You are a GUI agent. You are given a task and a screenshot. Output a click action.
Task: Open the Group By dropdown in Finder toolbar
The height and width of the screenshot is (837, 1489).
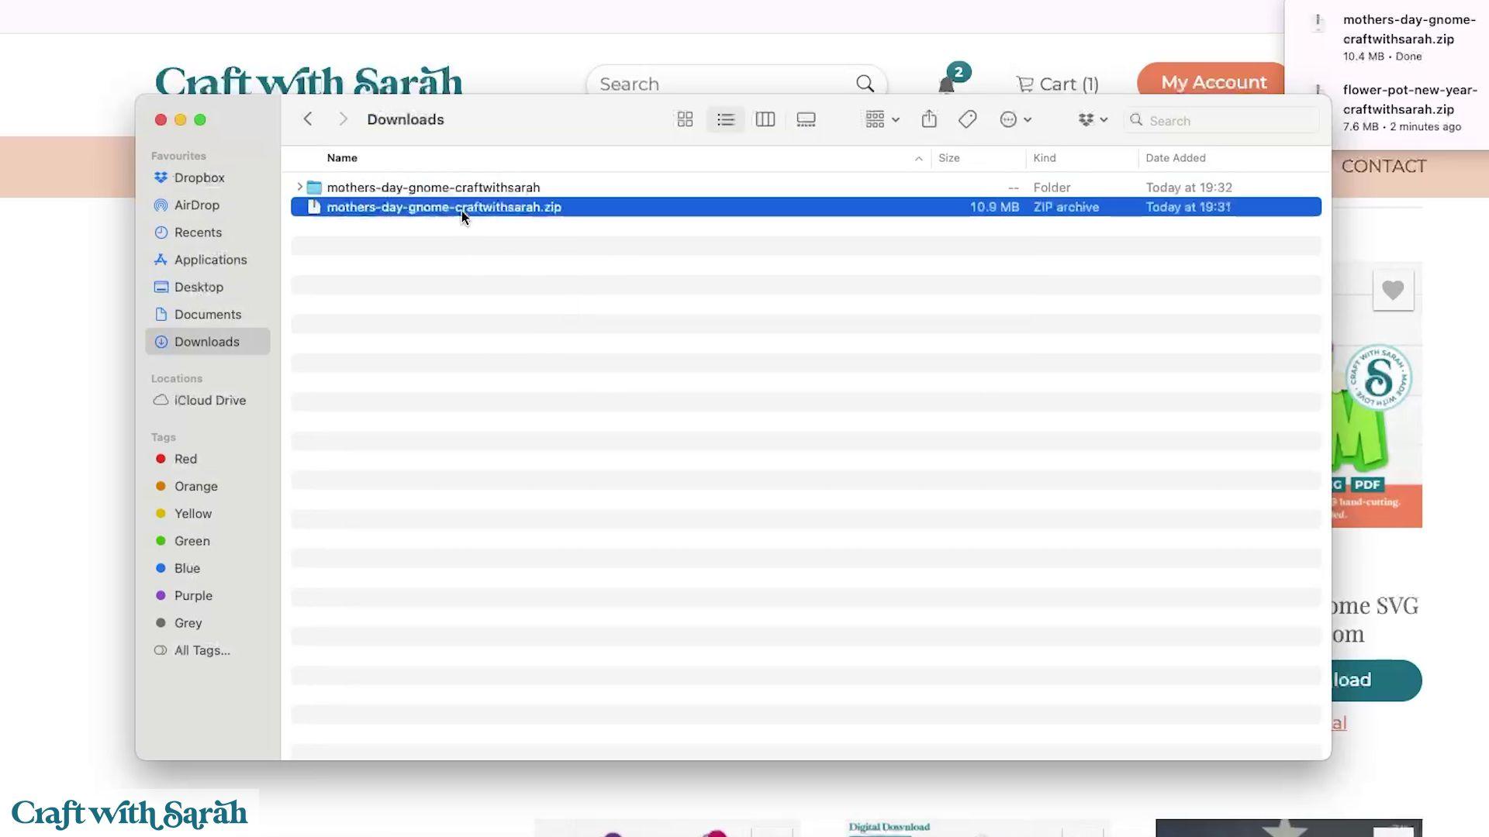click(x=882, y=119)
